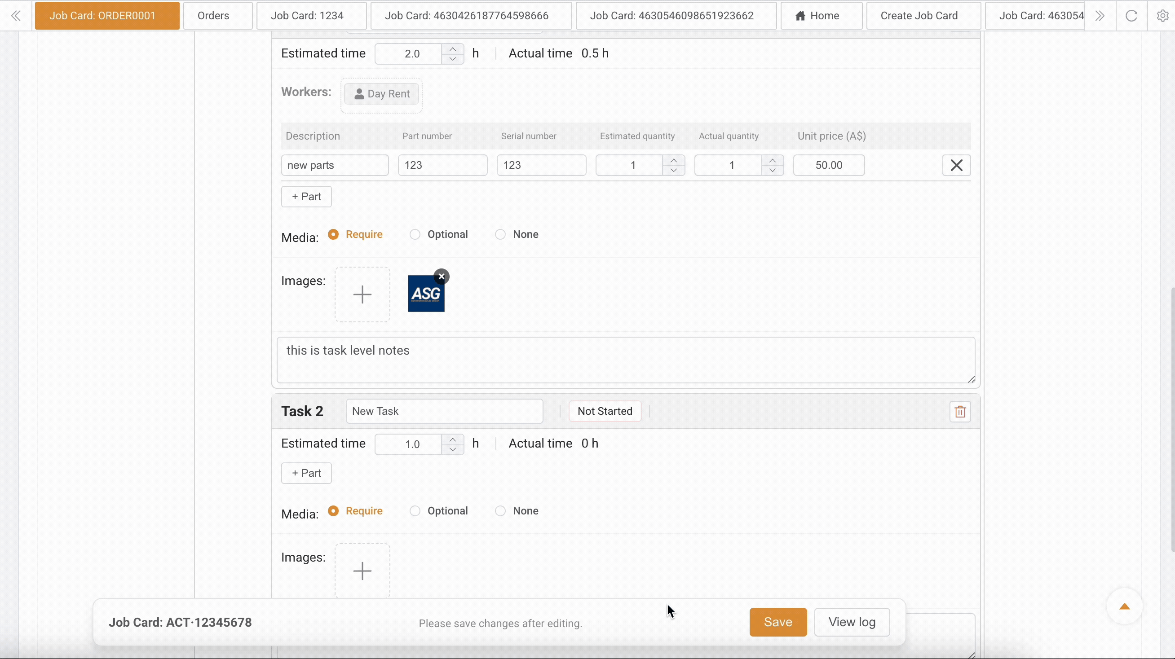Click the back arrow at top left
1175x659 pixels.
click(16, 16)
